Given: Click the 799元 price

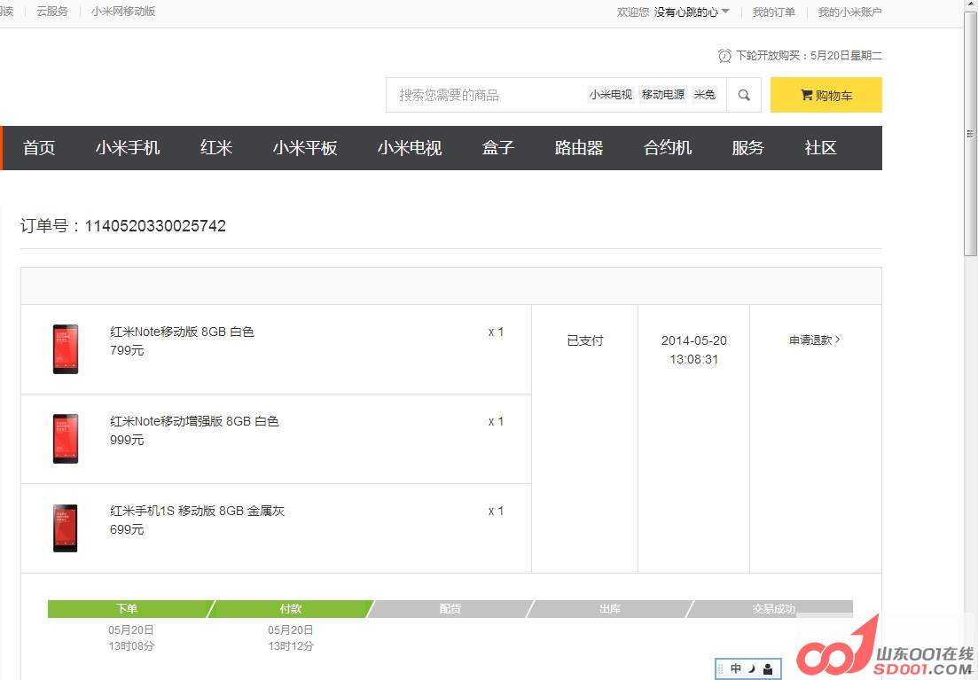Looking at the screenshot, I should click(127, 350).
